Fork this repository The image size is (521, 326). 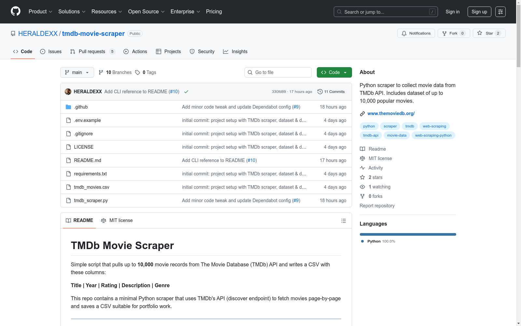454,33
